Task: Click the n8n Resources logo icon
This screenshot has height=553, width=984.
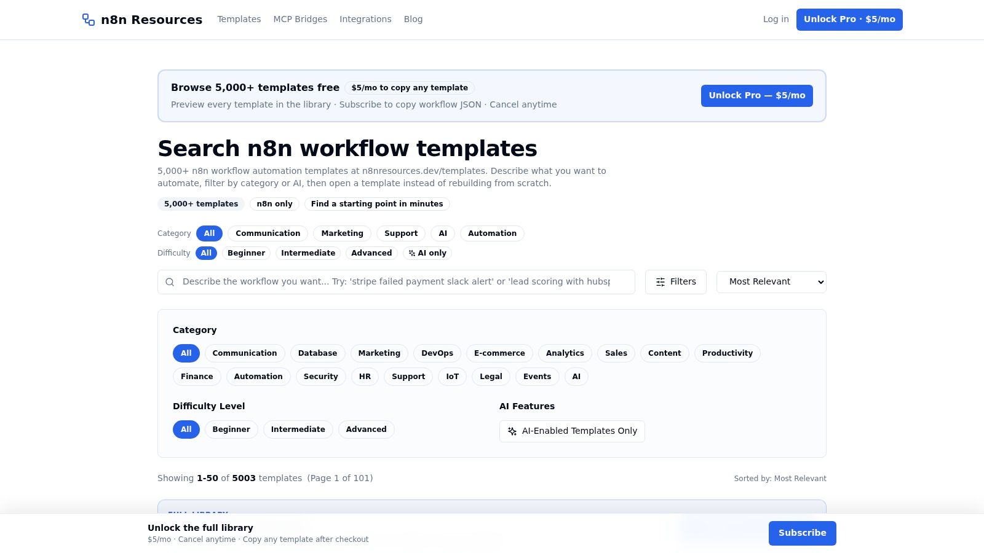Action: click(89, 20)
